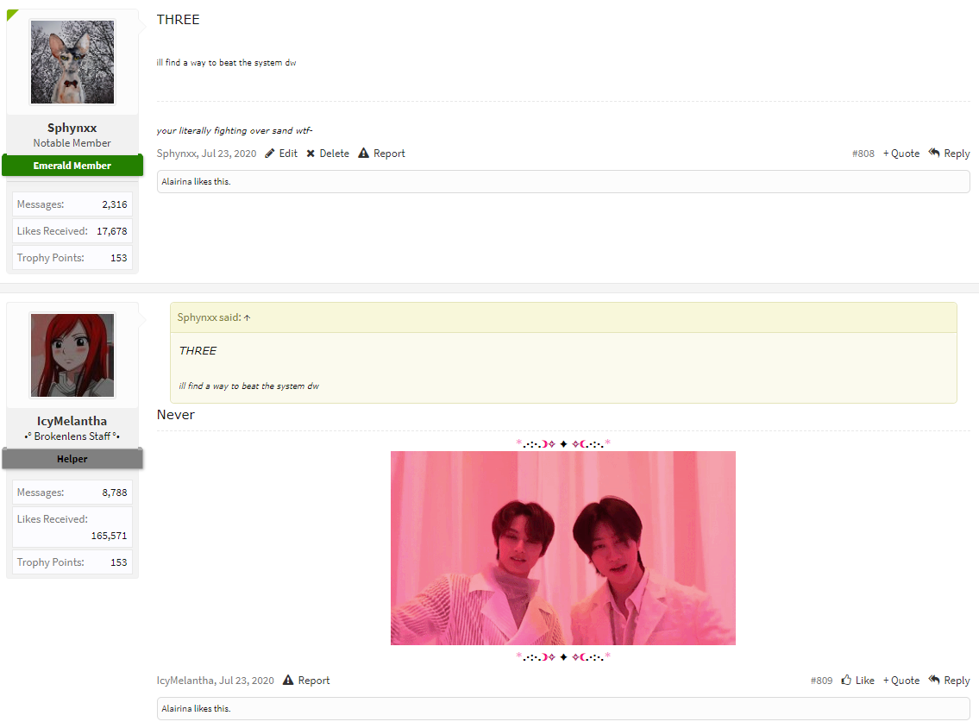This screenshot has width=979, height=728.
Task: Click the Reply arrow icon on post #809
Action: point(934,680)
